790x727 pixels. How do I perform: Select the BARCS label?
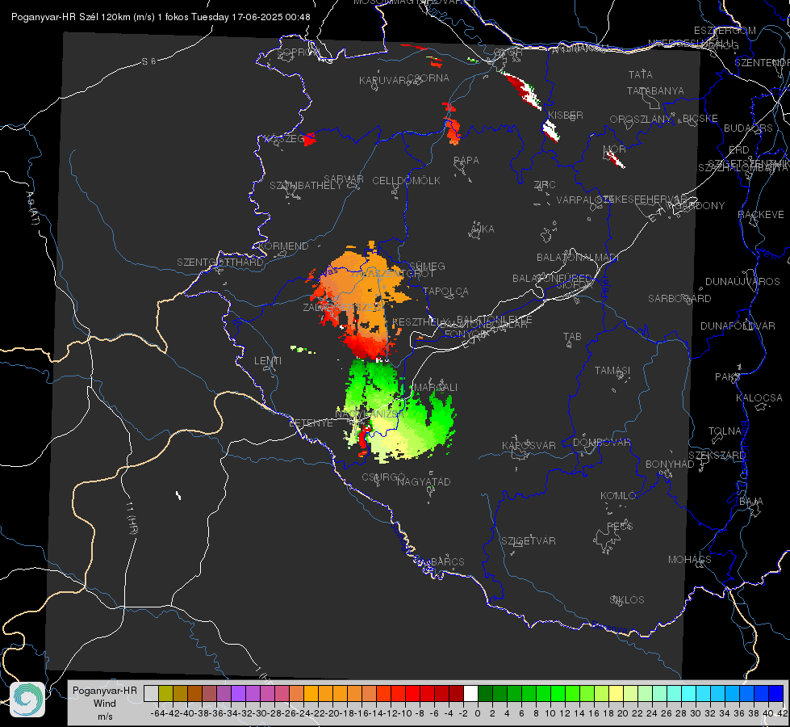point(448,561)
